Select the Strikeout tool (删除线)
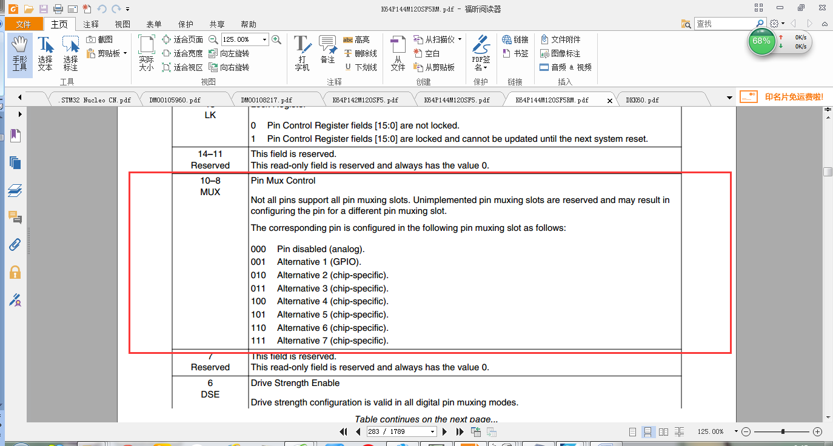 360,53
